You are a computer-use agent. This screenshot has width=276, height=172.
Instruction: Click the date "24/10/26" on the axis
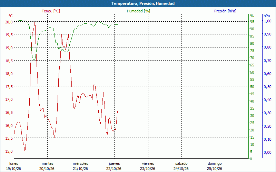(x=181, y=169)
